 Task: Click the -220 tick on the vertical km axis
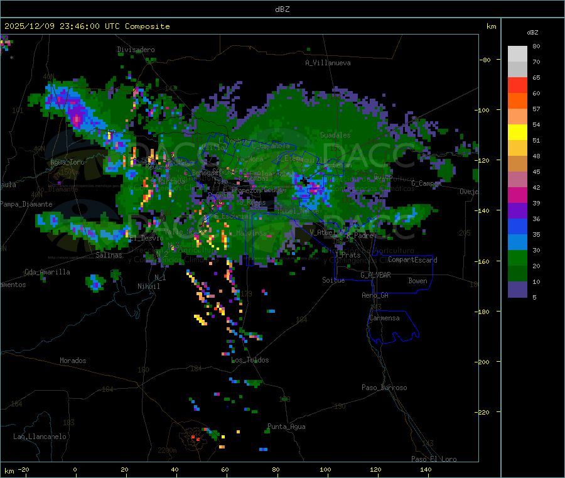click(x=482, y=413)
